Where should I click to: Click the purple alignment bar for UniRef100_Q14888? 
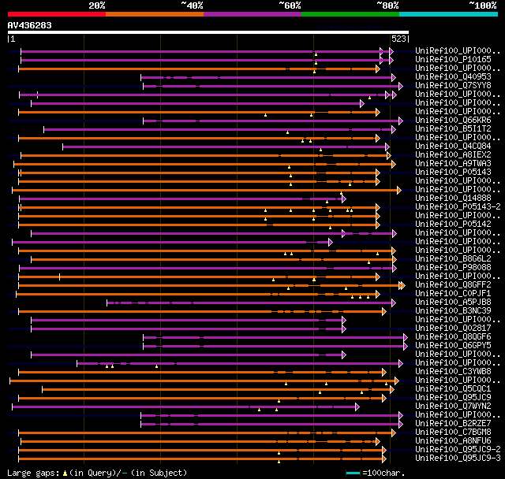coord(181,199)
